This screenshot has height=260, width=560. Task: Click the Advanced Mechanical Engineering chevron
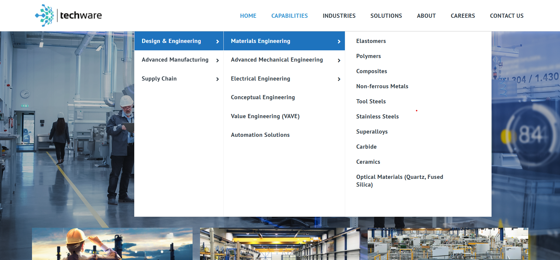click(x=339, y=60)
